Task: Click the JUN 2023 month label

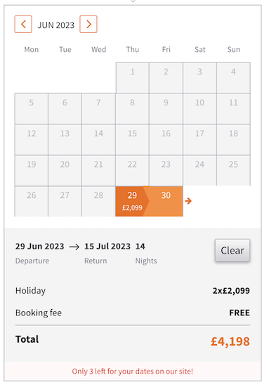Action: coord(55,25)
